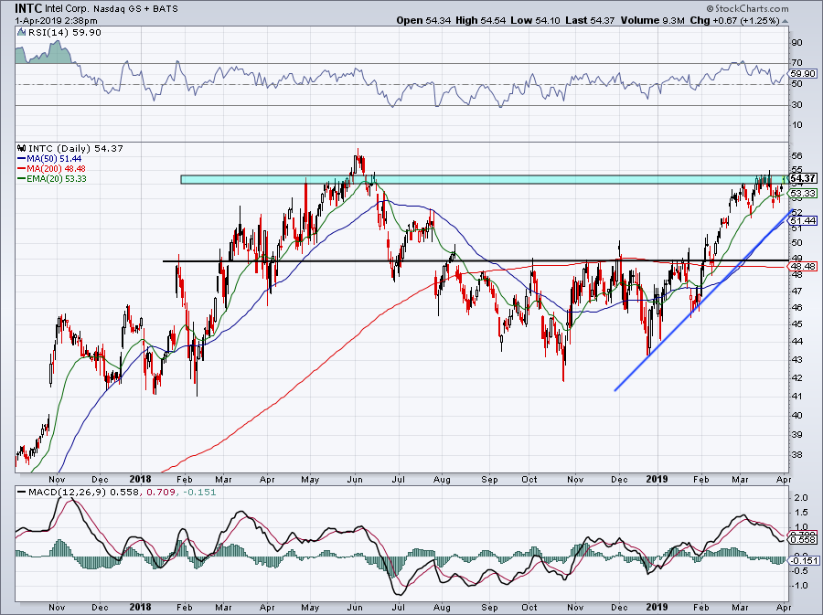The height and width of the screenshot is (615, 823).
Task: Click the red MA(200) legend line marker
Action: (21, 169)
